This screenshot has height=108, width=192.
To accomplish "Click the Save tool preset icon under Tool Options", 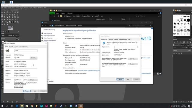I will coord(3,102).
